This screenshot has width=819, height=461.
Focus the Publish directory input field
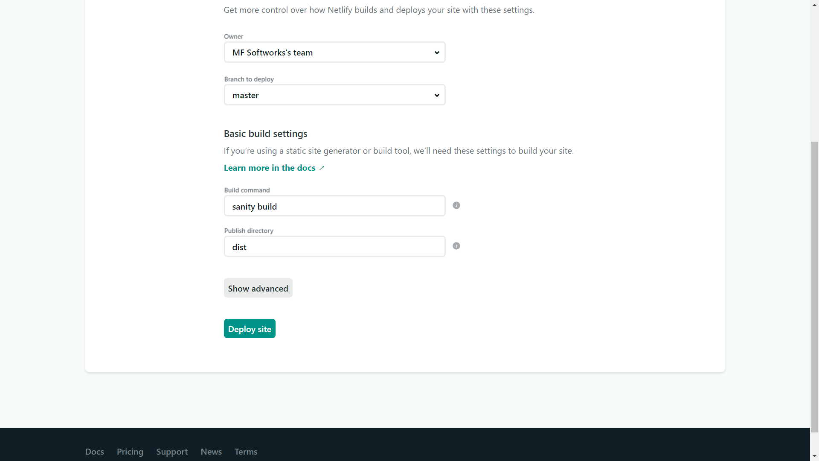point(334,247)
